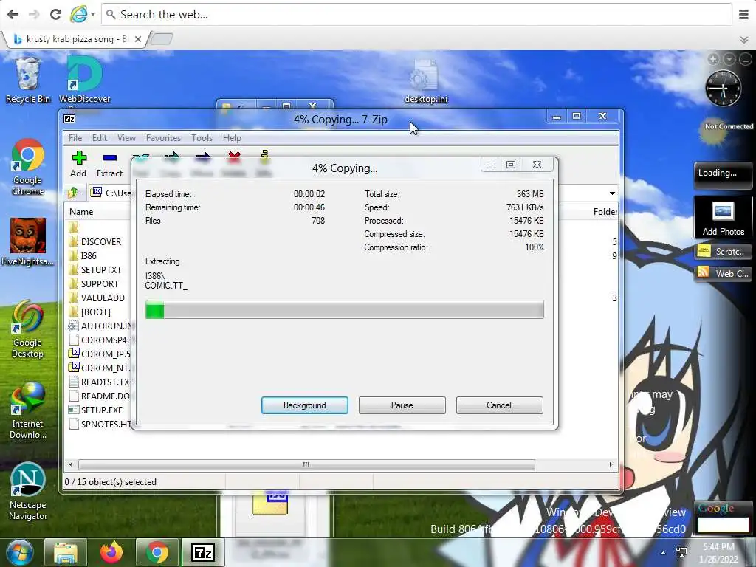Open the path dropdown arrow in 7-Zip
The image size is (756, 567).
612,193
